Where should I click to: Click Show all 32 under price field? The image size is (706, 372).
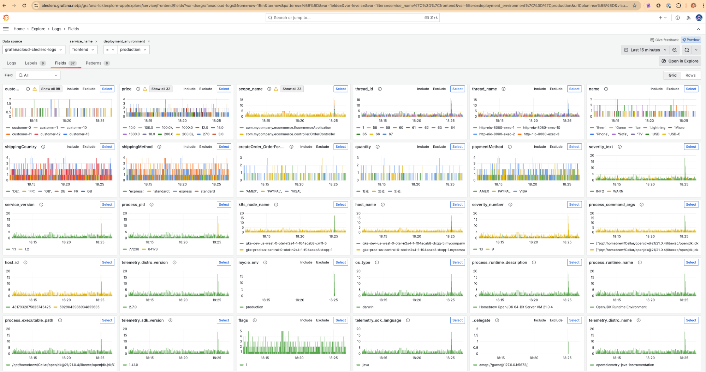click(x=161, y=89)
